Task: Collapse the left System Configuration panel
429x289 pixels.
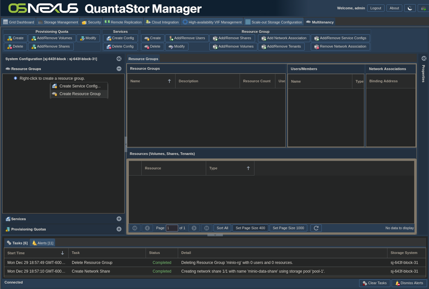Action: (x=119, y=59)
